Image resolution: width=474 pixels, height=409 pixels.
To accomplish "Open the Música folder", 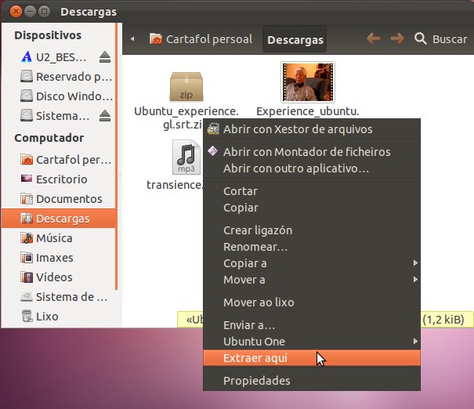I will [x=58, y=238].
